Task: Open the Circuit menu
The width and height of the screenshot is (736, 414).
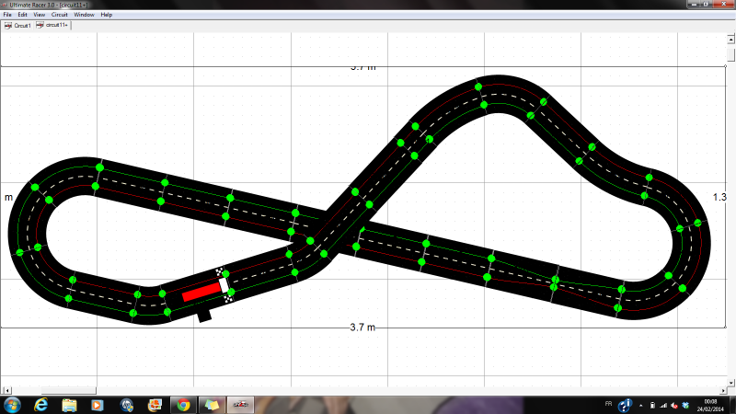Action: pos(59,16)
